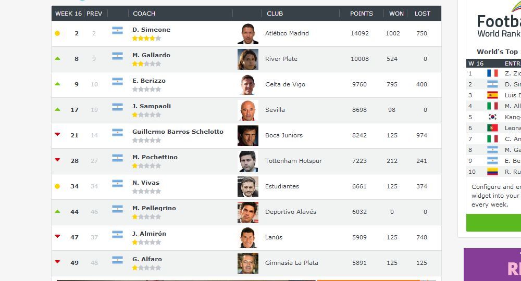The height and width of the screenshot is (281, 521).
Task: Click yellow unchanged dot for N. Vivas
Action: 57,186
